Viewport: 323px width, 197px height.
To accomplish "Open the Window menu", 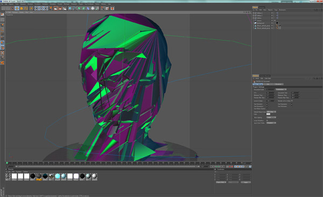I will (103, 4).
